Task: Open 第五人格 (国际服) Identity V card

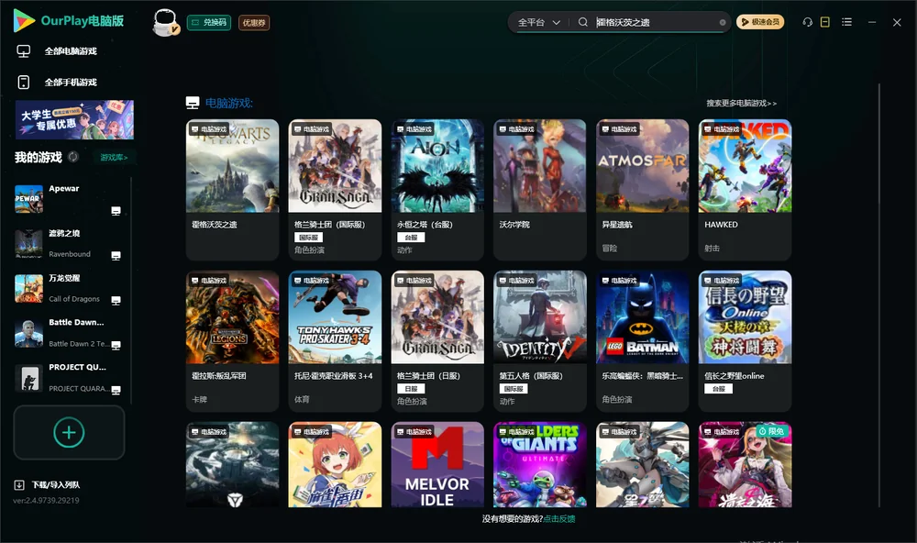Action: tap(540, 340)
